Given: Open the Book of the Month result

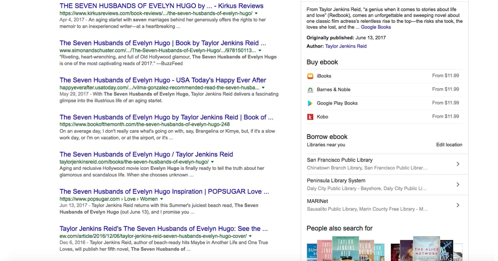Looking at the screenshot, I should [x=166, y=117].
